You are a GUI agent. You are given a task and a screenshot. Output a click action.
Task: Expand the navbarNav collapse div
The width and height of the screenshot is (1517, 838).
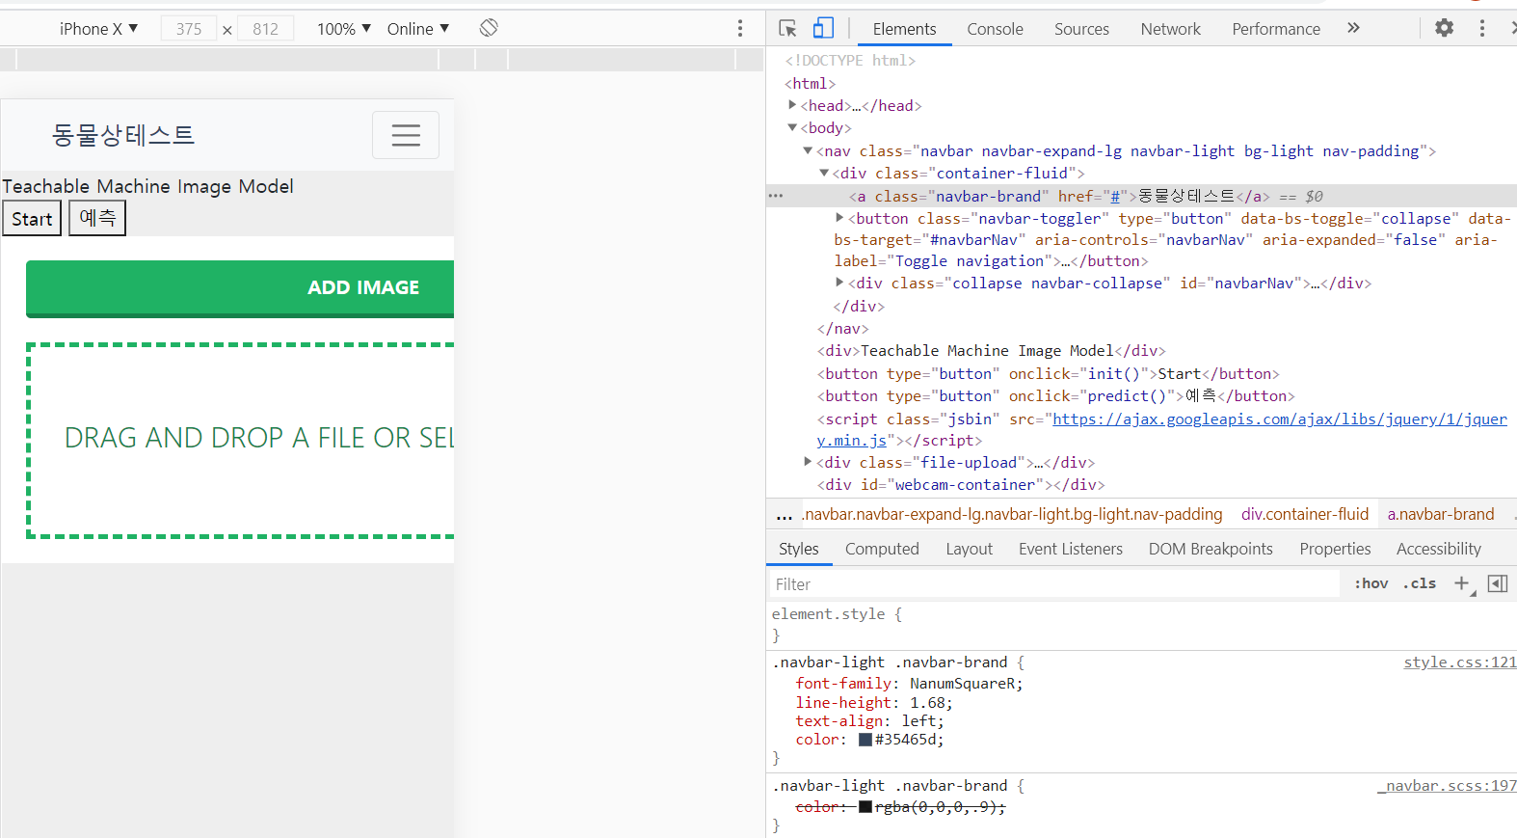pyautogui.click(x=839, y=283)
